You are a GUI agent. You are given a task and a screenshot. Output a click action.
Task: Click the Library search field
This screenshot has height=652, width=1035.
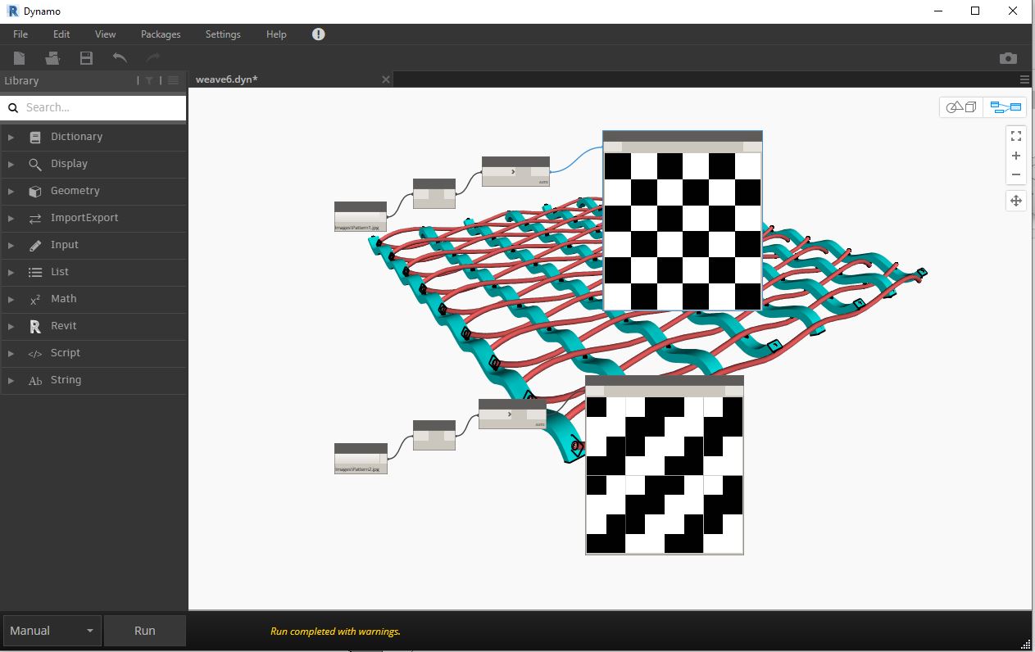(93, 107)
